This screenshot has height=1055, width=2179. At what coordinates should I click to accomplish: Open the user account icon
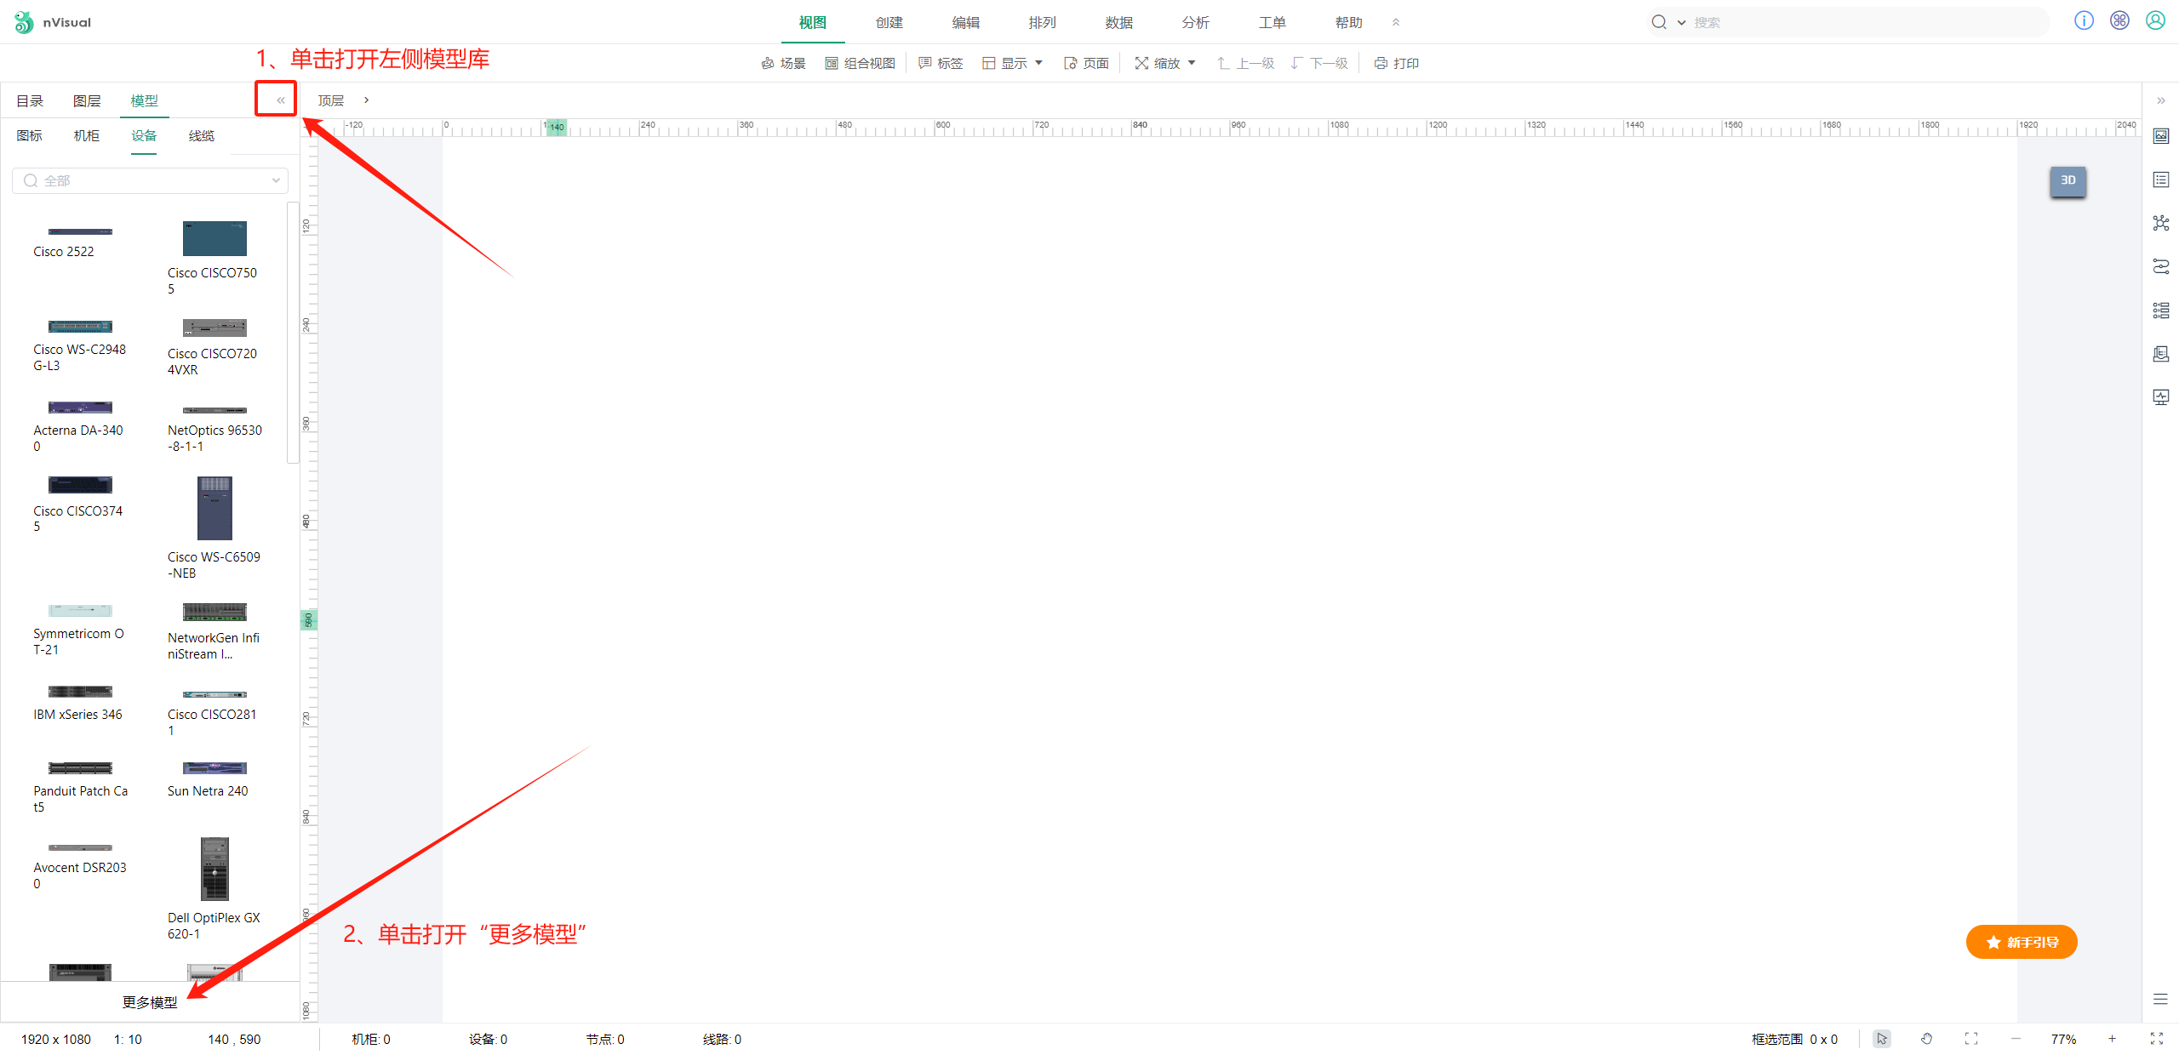(x=2155, y=21)
